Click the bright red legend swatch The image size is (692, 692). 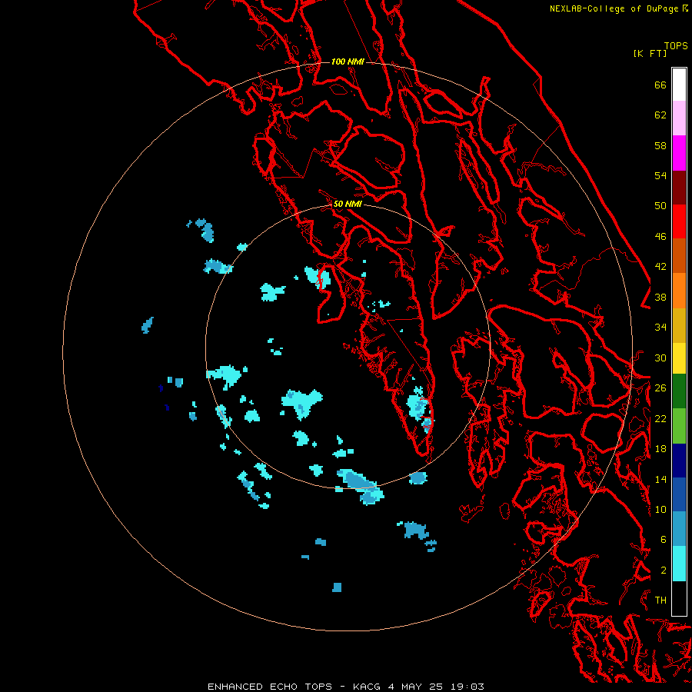coord(679,221)
